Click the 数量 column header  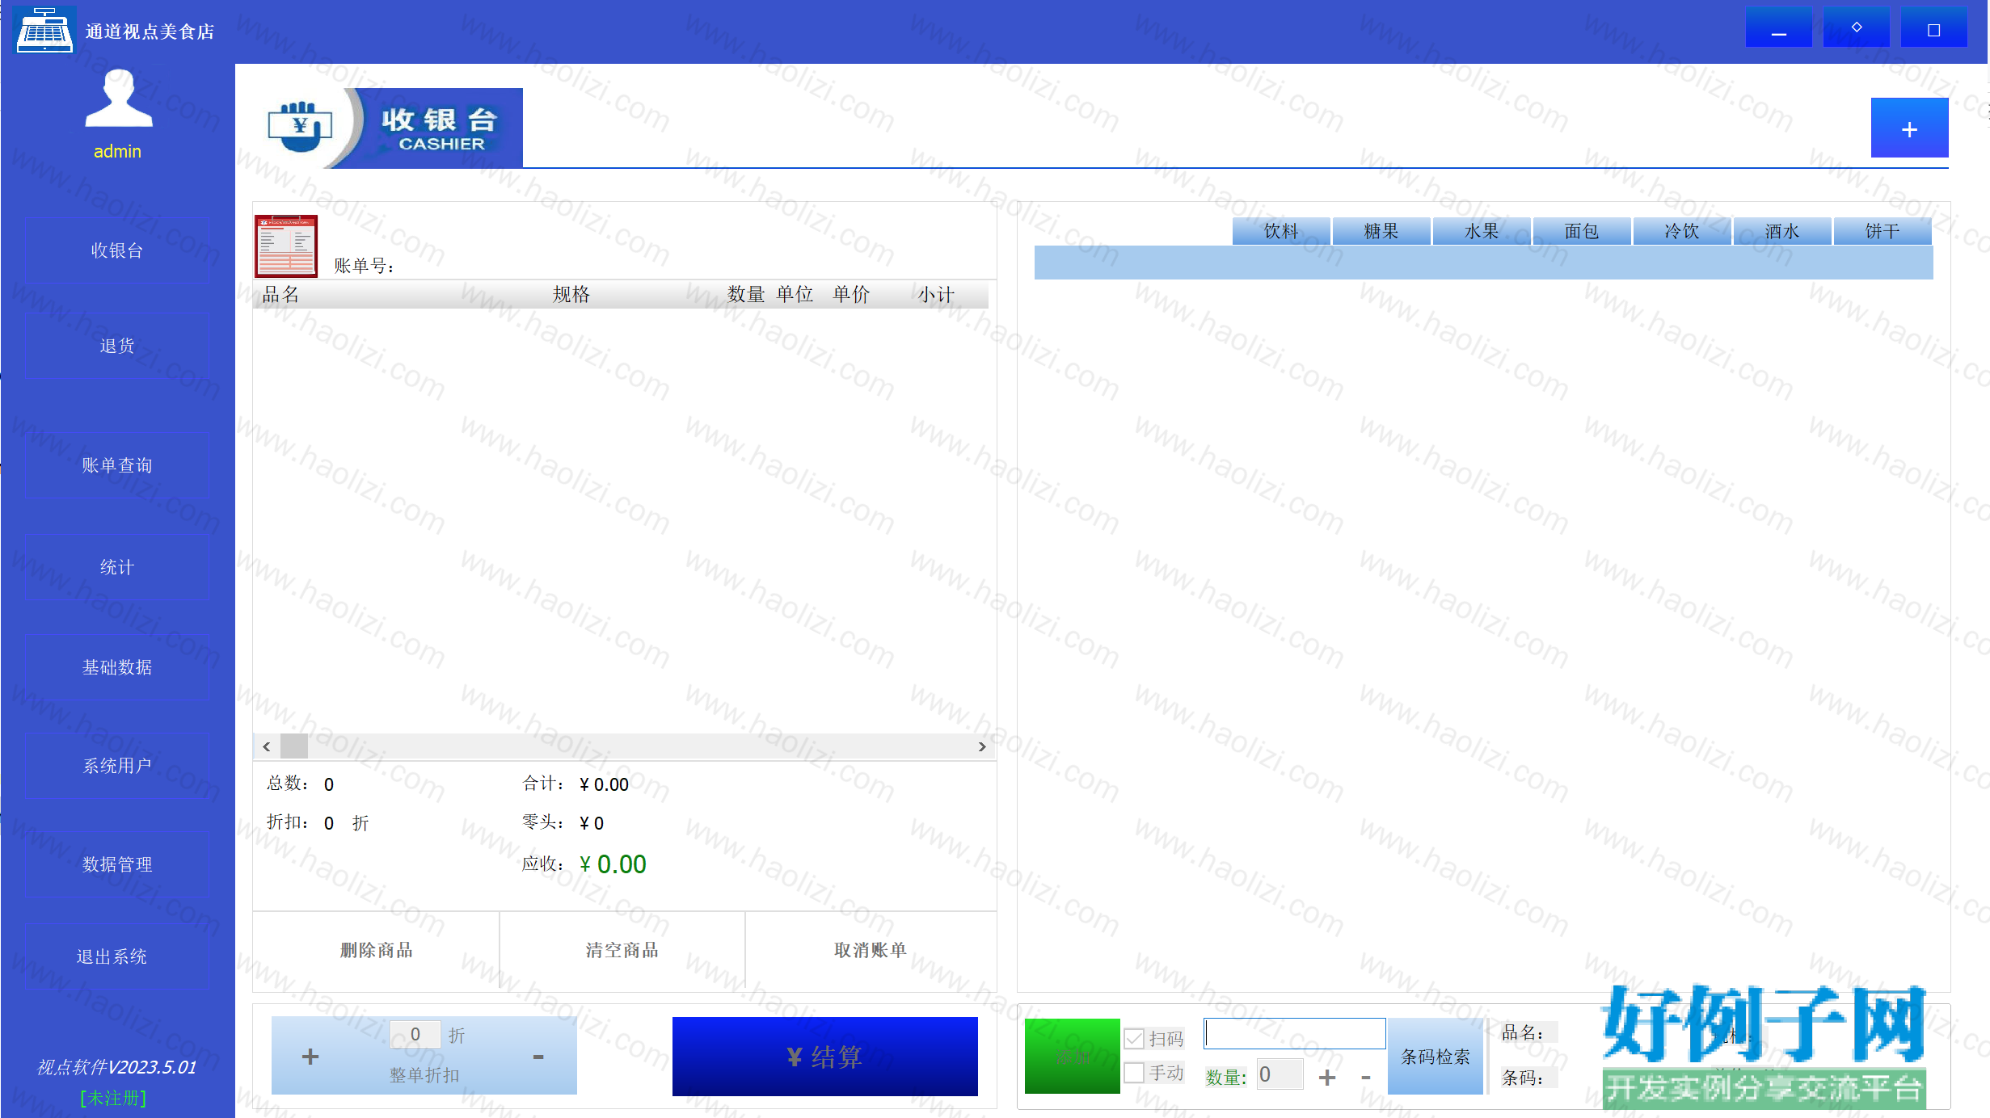tap(746, 294)
